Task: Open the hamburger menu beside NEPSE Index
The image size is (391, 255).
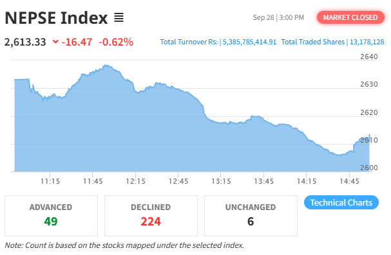Action: 119,17
